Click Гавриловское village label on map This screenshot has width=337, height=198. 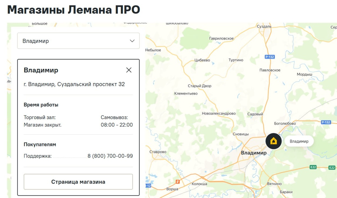222,38
